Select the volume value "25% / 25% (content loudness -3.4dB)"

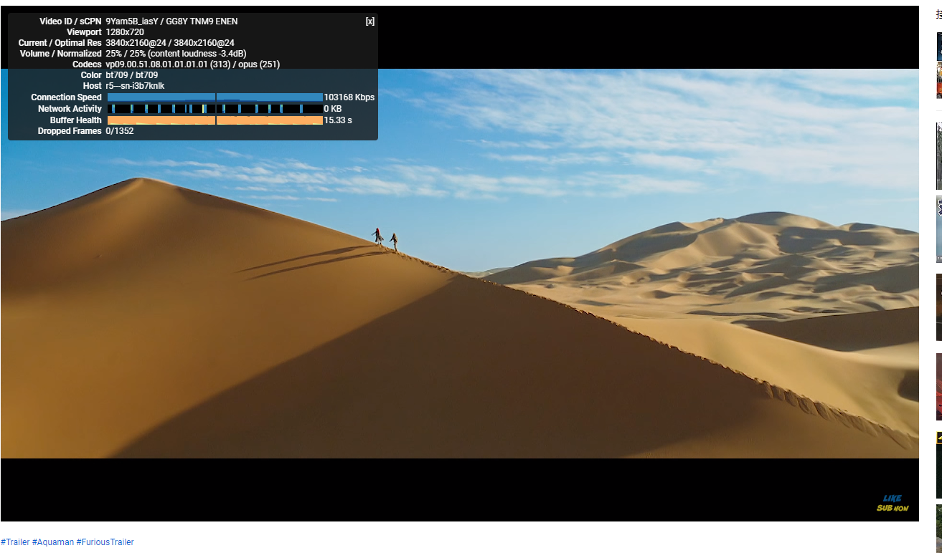[x=176, y=54]
